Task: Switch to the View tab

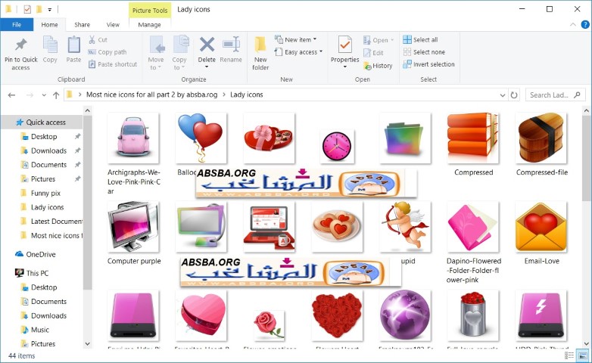Action: (x=113, y=24)
